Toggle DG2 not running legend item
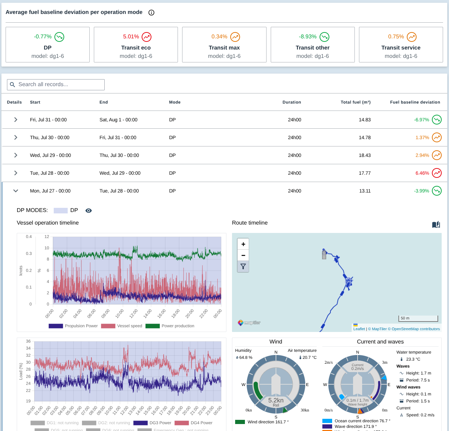Screen dimensions: 449x431 pyautogui.click(x=106, y=423)
